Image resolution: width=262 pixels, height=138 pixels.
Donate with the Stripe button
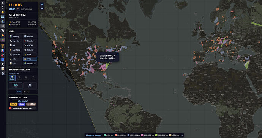click(x=22, y=104)
